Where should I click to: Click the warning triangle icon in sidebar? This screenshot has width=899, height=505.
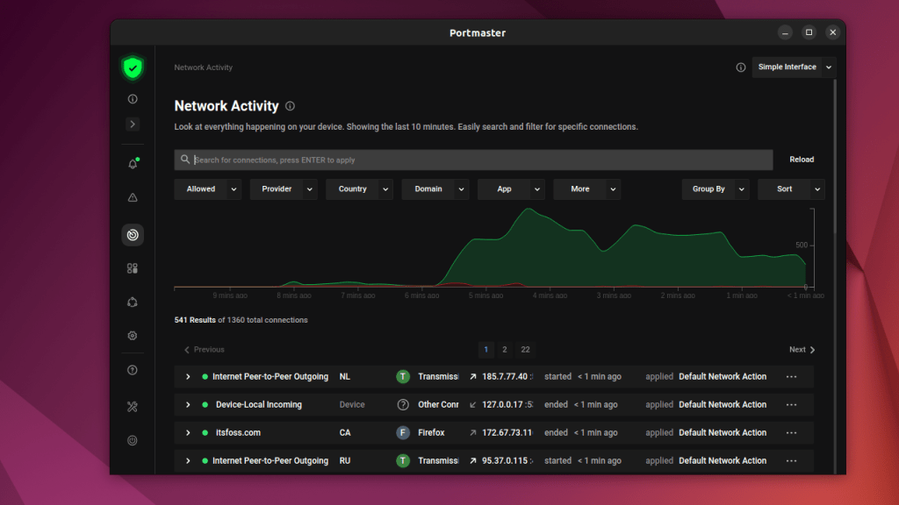point(133,197)
